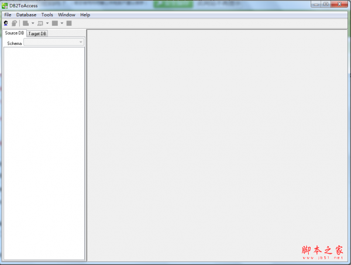Viewport: 351px width, 265px height.
Task: Click the greyed-out disconnect toolbar icon
Action: tap(14, 23)
